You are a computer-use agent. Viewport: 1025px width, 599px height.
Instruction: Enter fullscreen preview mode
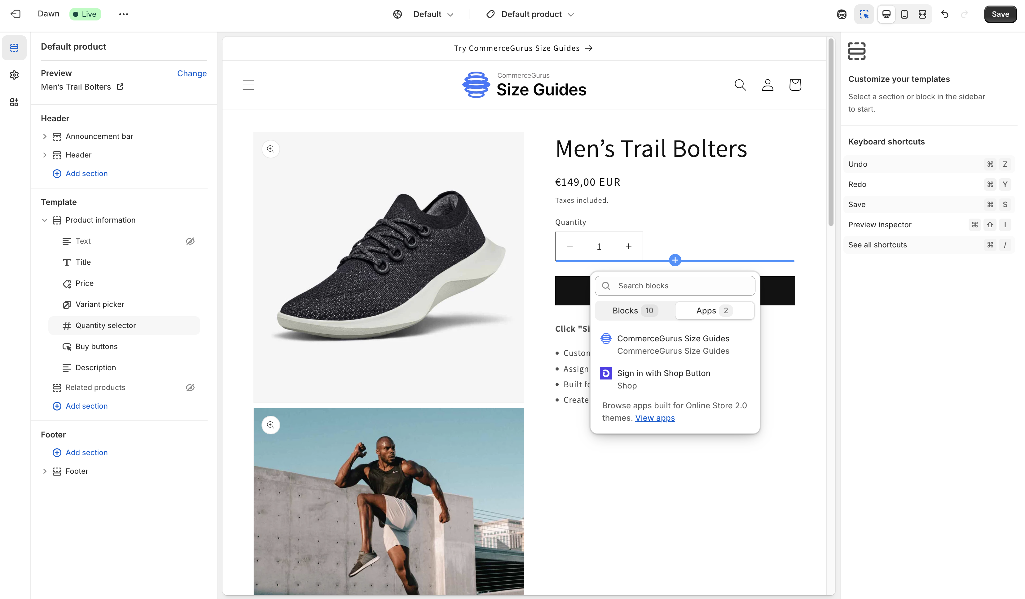click(922, 14)
